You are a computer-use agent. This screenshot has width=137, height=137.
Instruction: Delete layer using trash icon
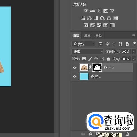[127, 134]
